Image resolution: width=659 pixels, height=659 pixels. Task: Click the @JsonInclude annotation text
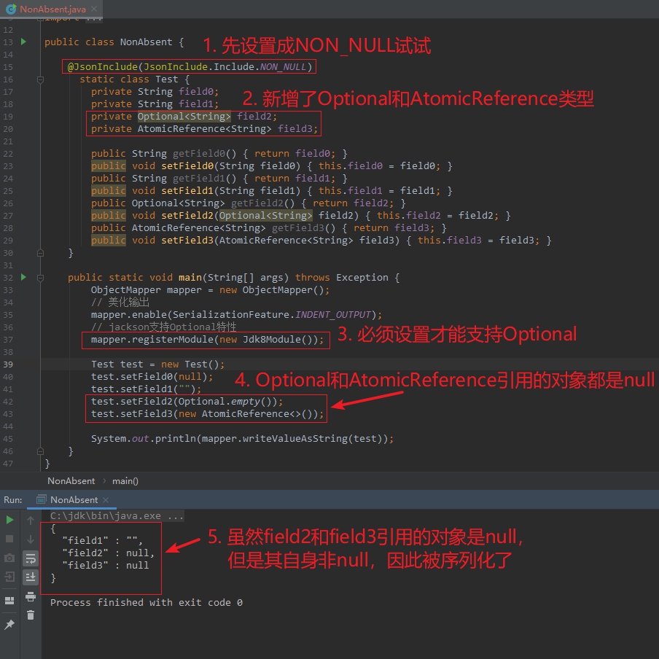click(103, 67)
